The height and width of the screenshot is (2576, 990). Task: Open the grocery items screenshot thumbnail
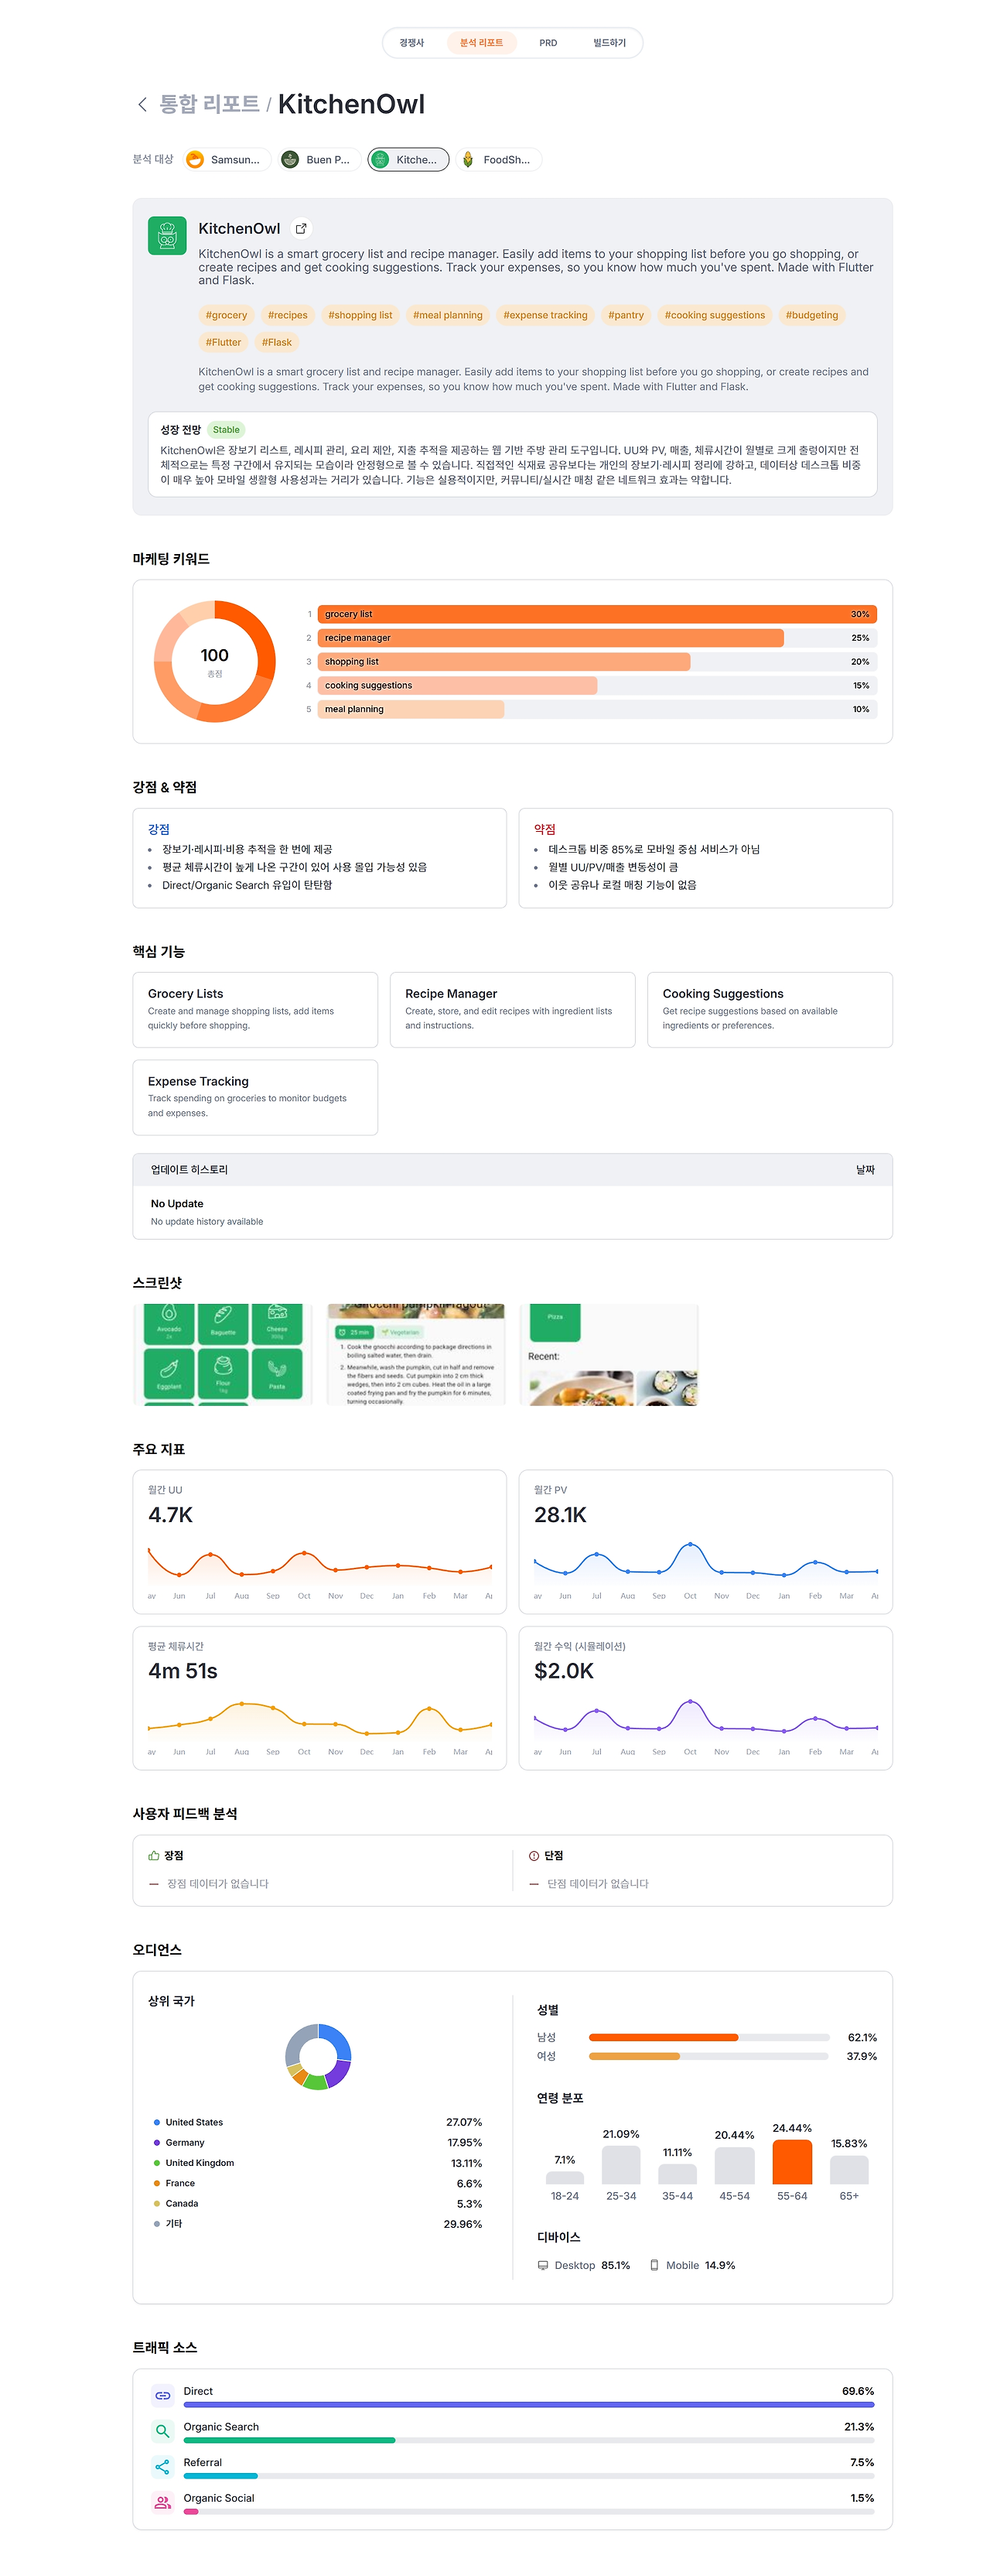[223, 1354]
